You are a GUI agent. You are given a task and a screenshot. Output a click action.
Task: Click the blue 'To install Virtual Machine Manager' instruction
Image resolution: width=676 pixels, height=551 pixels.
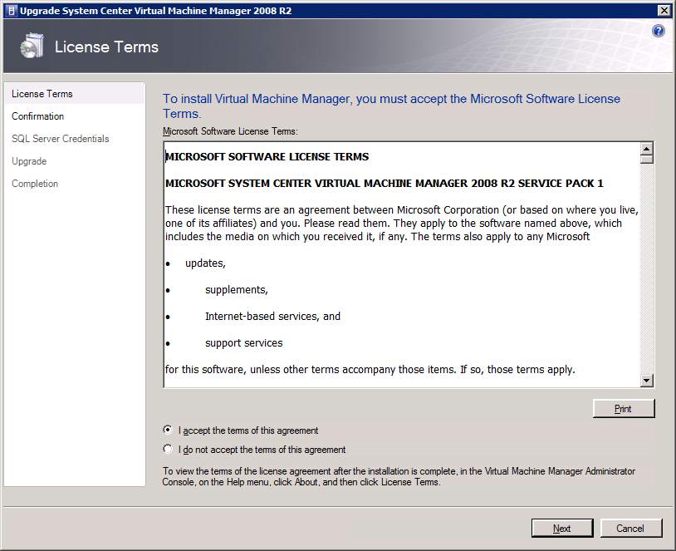click(x=391, y=106)
